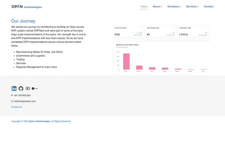
Task: Follow the Contact Us footer link
Action: [17, 107]
